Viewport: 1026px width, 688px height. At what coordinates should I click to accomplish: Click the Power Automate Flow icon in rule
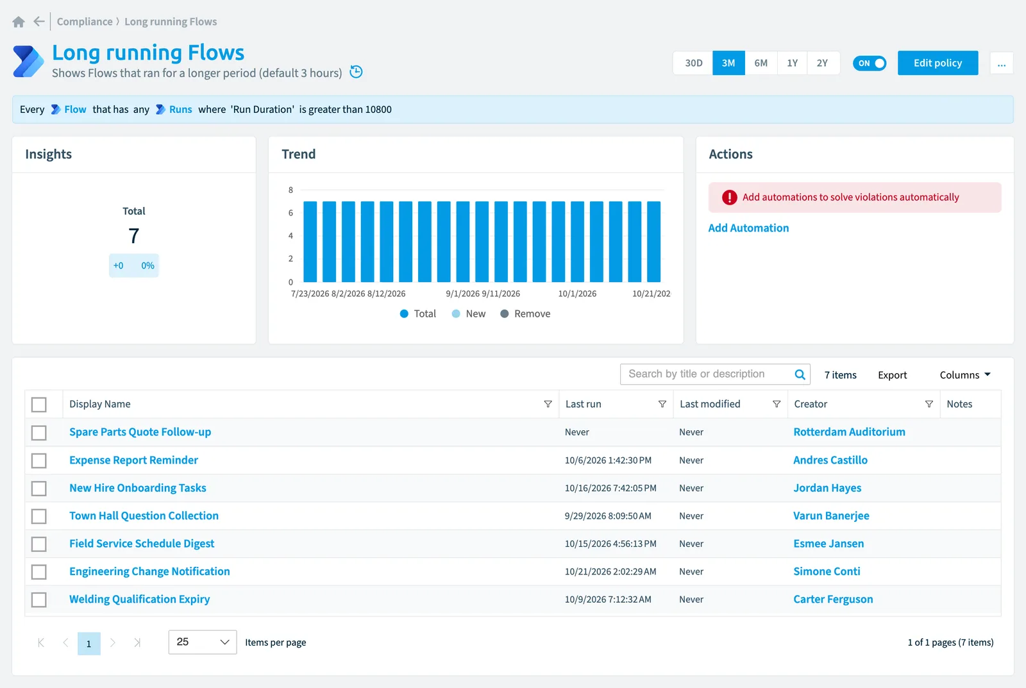pyautogui.click(x=56, y=110)
